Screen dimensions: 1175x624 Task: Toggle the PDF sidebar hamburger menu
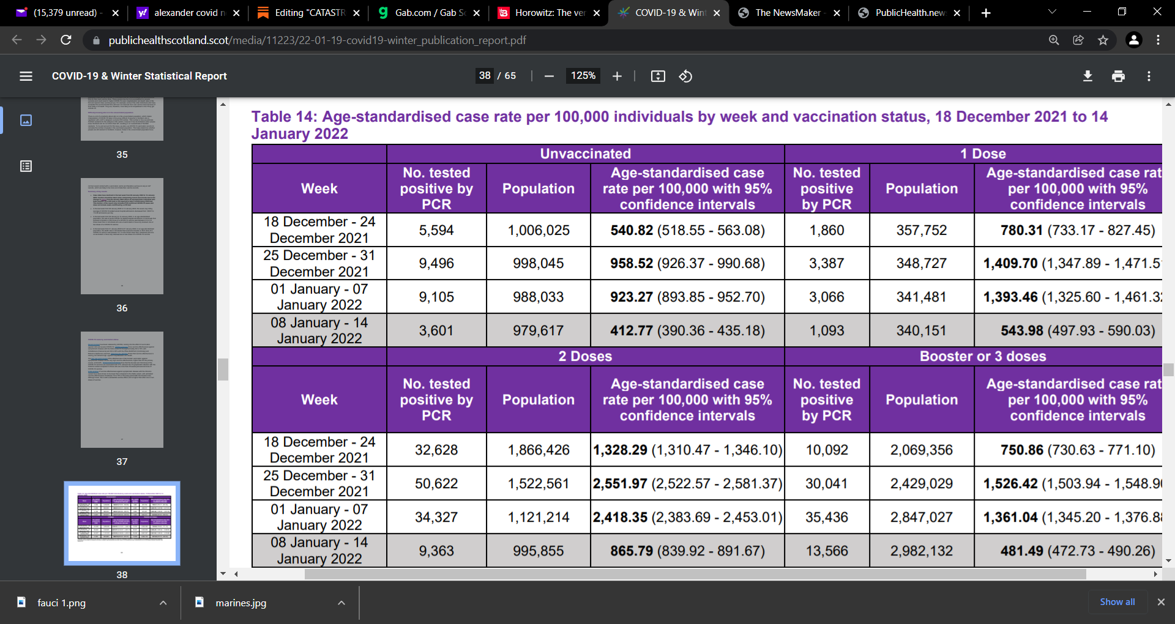26,76
